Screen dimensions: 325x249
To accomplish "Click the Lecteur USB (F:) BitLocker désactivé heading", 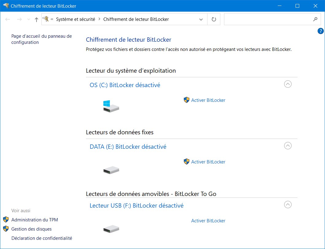I will click(137, 205).
